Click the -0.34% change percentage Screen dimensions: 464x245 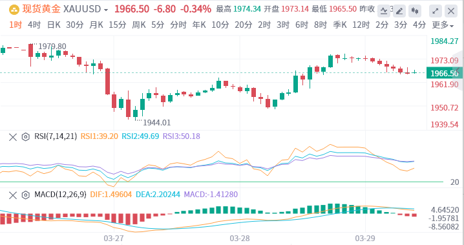point(196,9)
